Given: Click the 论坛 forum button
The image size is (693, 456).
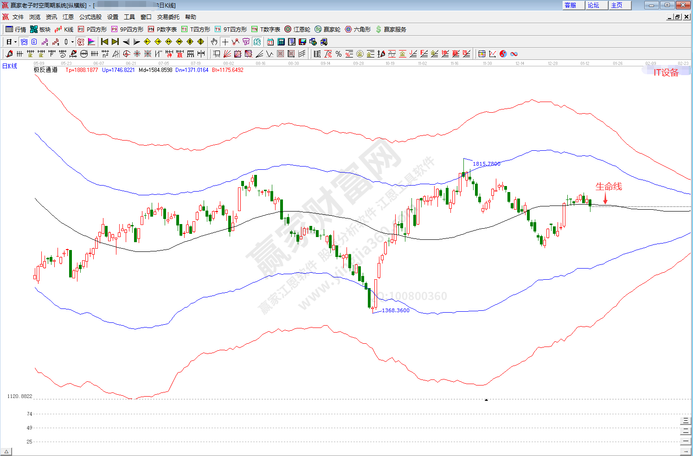Looking at the screenshot, I should pyautogui.click(x=594, y=5).
